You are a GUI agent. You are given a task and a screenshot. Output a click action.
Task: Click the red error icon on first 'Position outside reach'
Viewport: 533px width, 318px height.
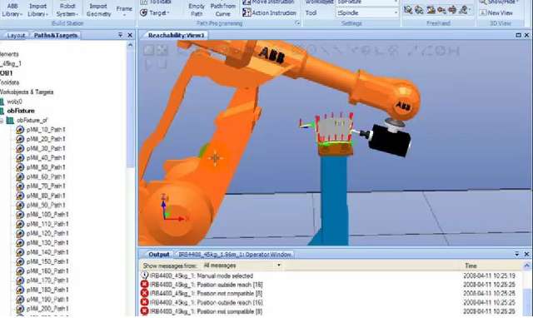144,285
